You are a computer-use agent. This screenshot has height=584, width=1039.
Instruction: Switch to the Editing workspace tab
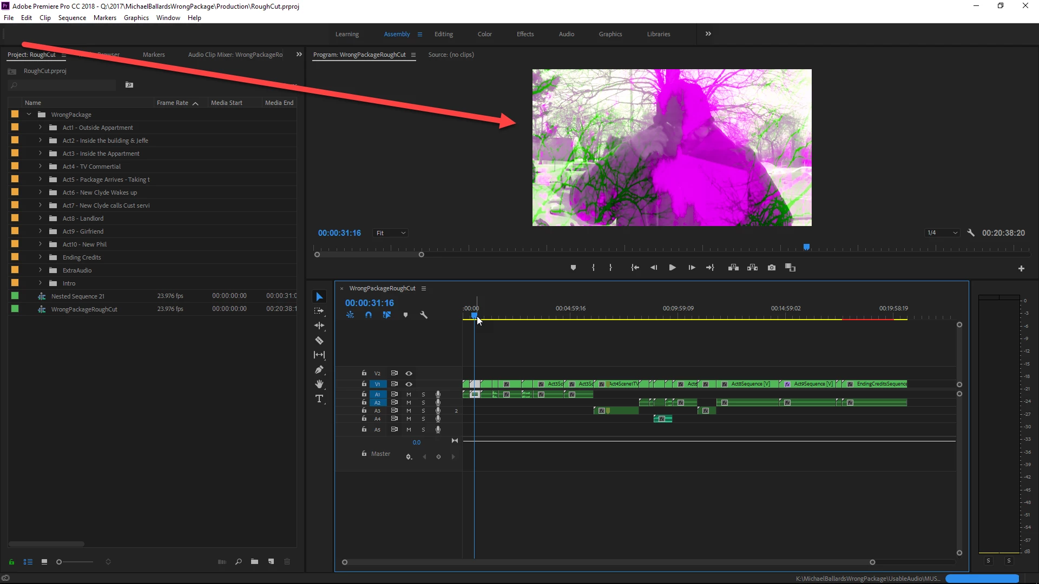pyautogui.click(x=443, y=34)
